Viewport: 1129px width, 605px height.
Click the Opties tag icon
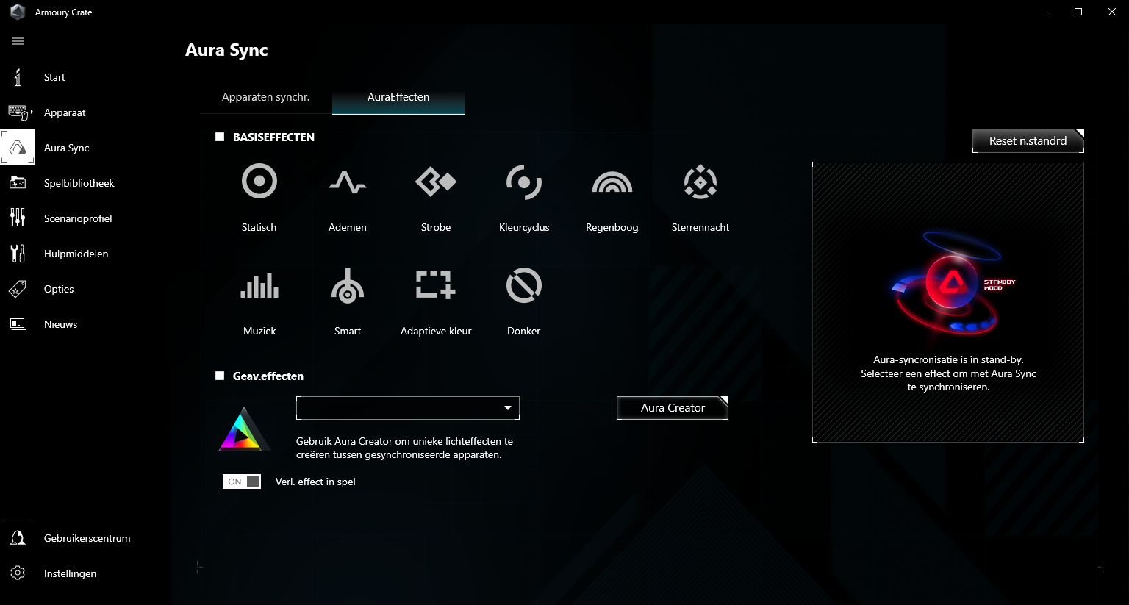coord(18,289)
